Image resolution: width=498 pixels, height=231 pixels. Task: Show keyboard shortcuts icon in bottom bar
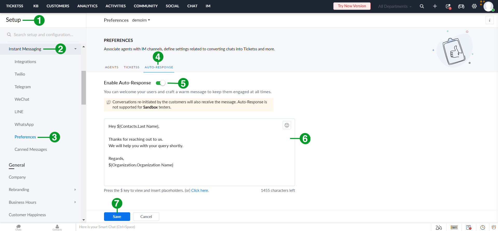454,227
